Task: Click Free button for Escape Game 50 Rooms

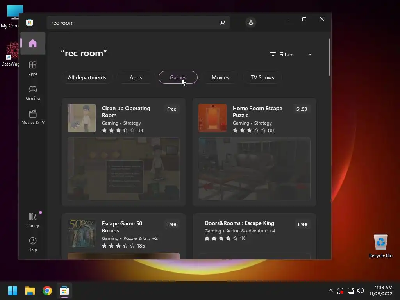Action: pyautogui.click(x=172, y=224)
